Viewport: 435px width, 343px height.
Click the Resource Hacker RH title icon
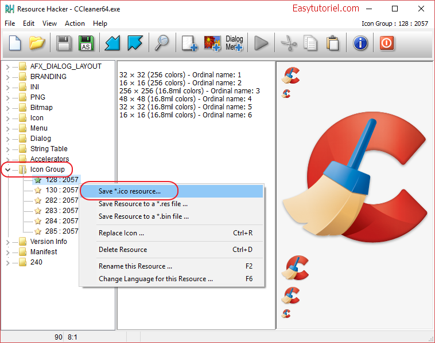9,9
